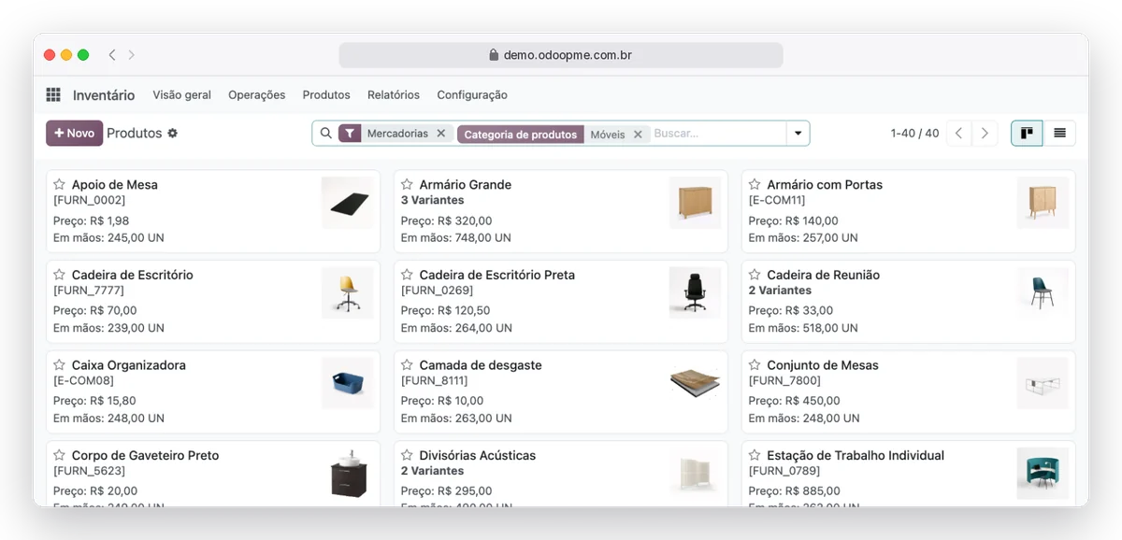Star the Armário com Portas product
This screenshot has height=540, width=1122.
point(755,184)
